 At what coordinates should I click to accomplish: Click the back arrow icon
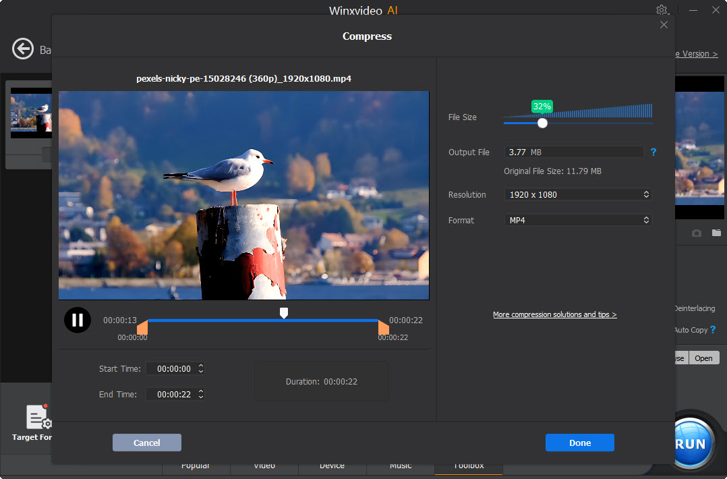point(23,49)
